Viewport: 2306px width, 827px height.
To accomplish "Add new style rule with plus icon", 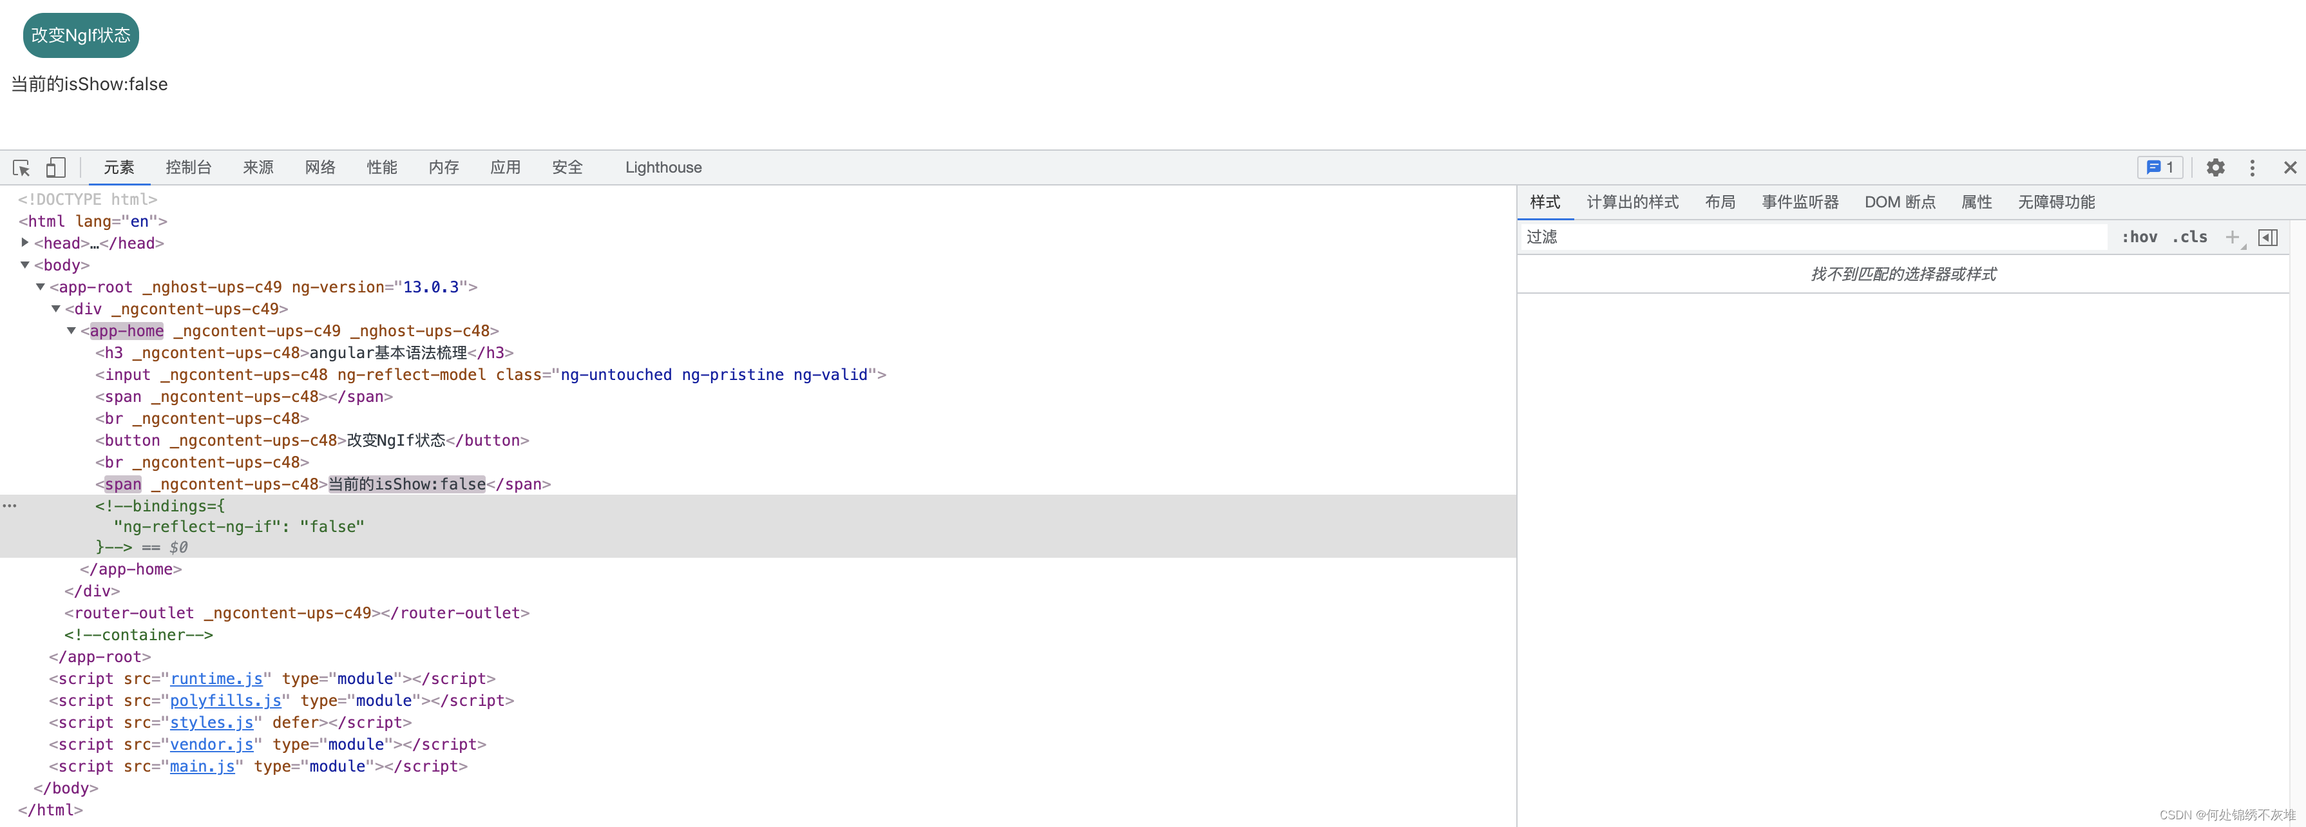I will pos(2233,237).
